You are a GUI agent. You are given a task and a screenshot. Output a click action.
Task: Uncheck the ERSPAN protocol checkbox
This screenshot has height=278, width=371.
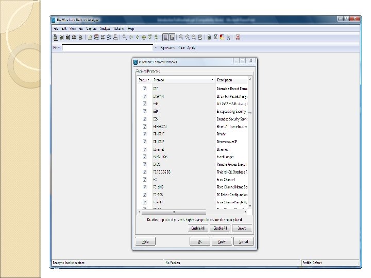[145, 96]
